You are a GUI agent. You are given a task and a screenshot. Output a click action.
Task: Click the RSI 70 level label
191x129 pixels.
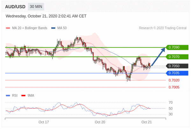171,103
